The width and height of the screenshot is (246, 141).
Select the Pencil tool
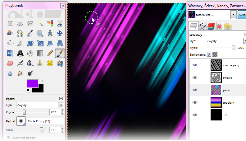point(50,53)
